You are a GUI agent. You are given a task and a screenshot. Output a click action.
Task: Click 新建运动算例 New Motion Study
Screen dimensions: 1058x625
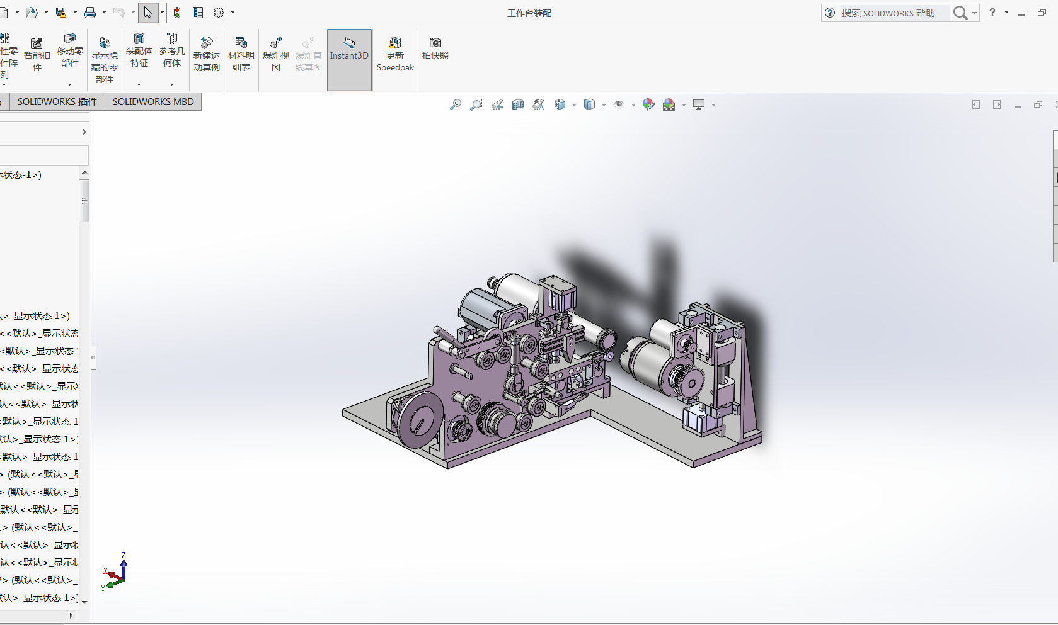(x=207, y=55)
